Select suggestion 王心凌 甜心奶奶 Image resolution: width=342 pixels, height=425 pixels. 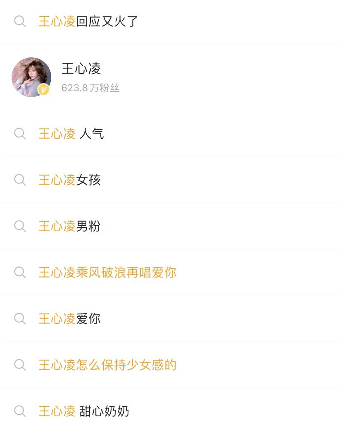click(84, 411)
